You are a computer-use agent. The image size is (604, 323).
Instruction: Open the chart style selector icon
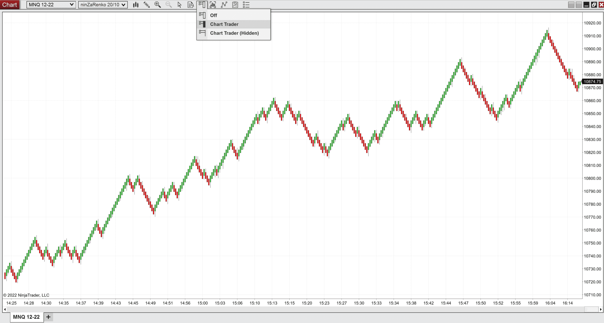tap(136, 5)
